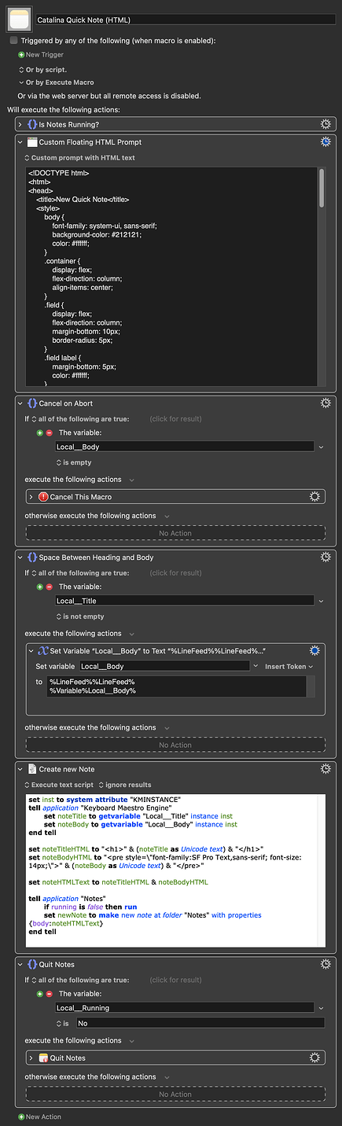Click the Create new Note script icon

[32, 769]
